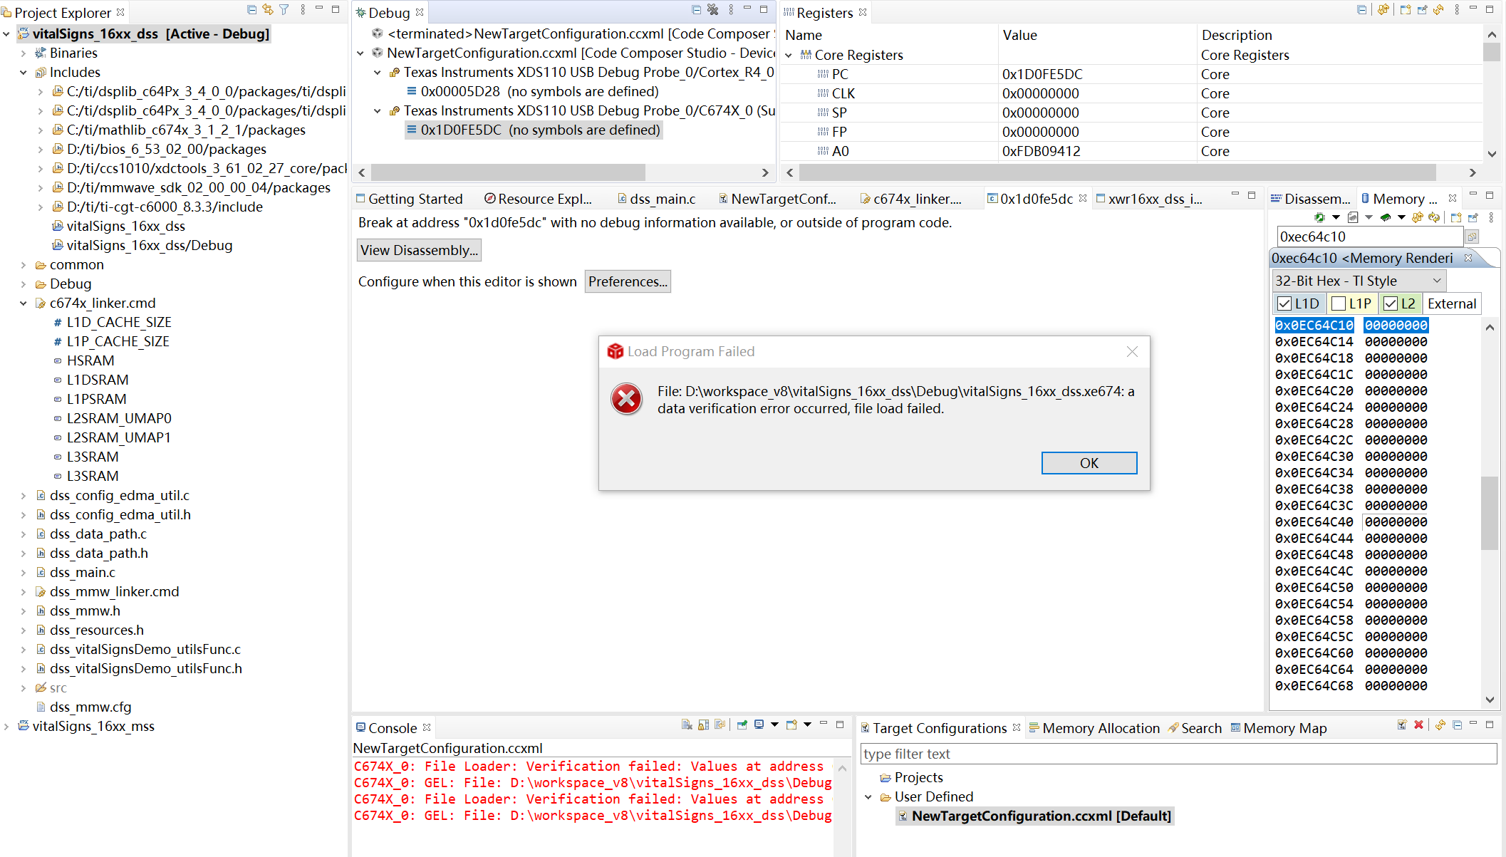Pin the Console view
Image resolution: width=1506 pixels, height=857 pixels.
pos(742,724)
